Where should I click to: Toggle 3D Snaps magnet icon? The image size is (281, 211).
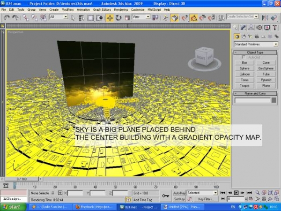click(185, 18)
